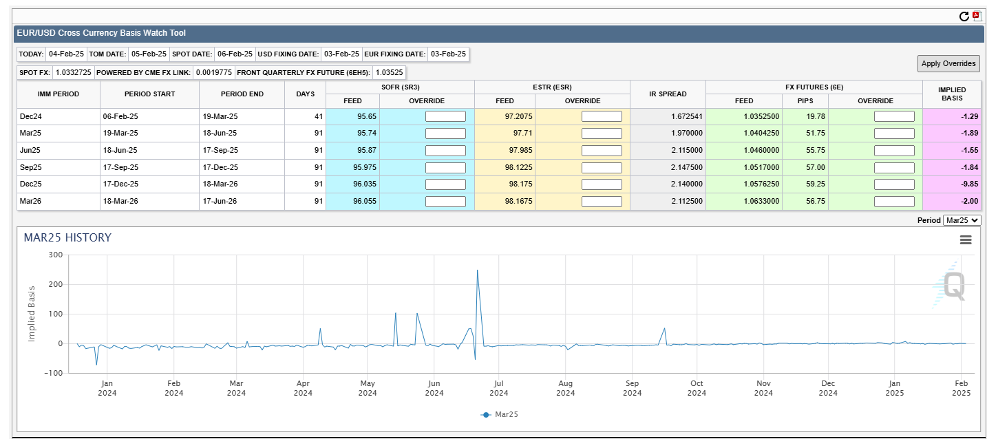Click FX Futures override field for Jun25
987x439 pixels.
tap(894, 150)
